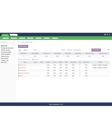Screen dimensions: 112x139
Task: Click the Net à Payer value in Sylvianne Valentine's row
Action: point(86,73)
